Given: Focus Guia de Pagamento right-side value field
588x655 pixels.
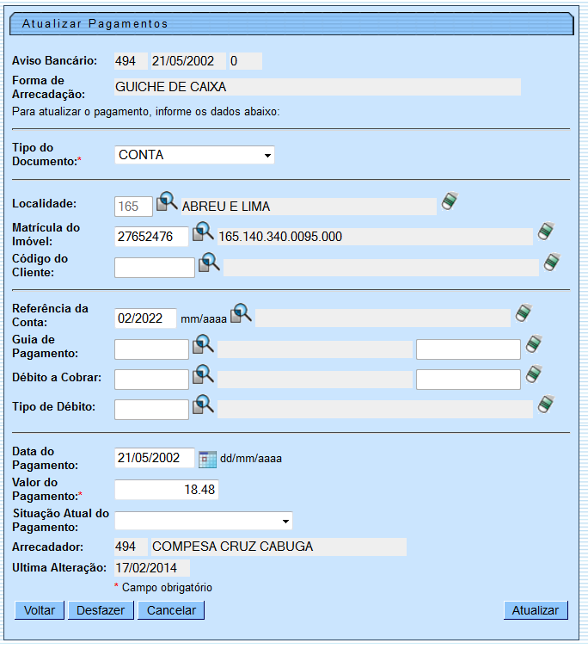Looking at the screenshot, I should pyautogui.click(x=469, y=349).
